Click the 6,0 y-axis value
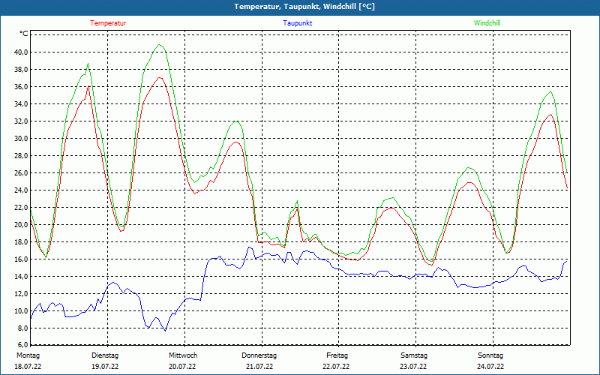 [23, 344]
